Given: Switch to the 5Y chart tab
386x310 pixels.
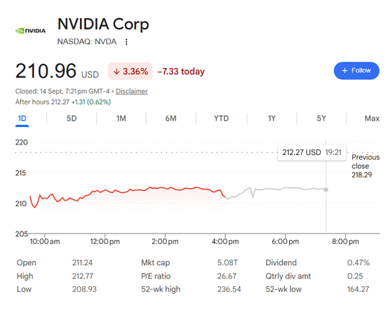Looking at the screenshot, I should pos(321,119).
